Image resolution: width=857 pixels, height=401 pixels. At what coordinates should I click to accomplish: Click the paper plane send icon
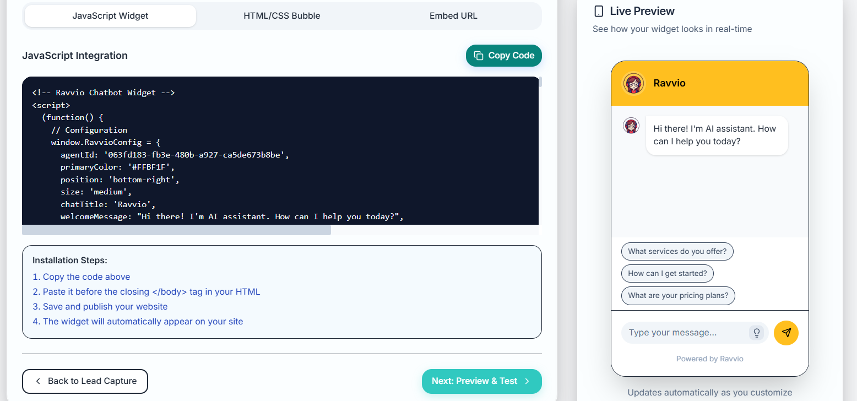click(786, 333)
